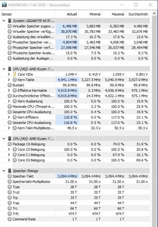Click the chip icon of Speicher-Timings group

[x=9, y=171]
